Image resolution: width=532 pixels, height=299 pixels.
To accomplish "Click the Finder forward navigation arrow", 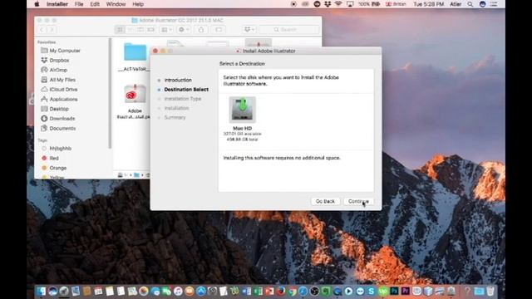I will 52,30.
